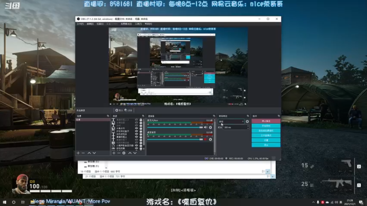367x206 pixels.
Task: Open the 视图(V) menu
Action: 100,24
